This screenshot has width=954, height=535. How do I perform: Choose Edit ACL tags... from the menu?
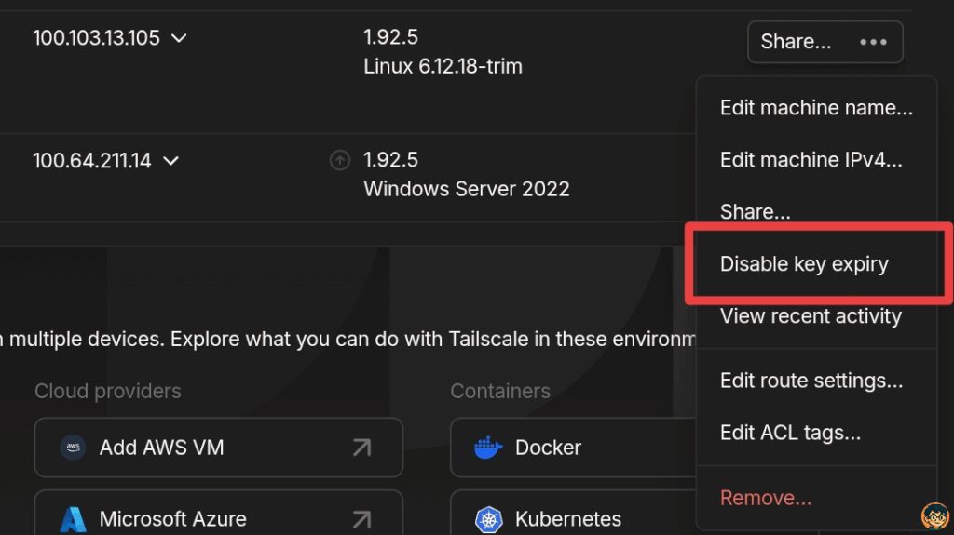(x=790, y=433)
